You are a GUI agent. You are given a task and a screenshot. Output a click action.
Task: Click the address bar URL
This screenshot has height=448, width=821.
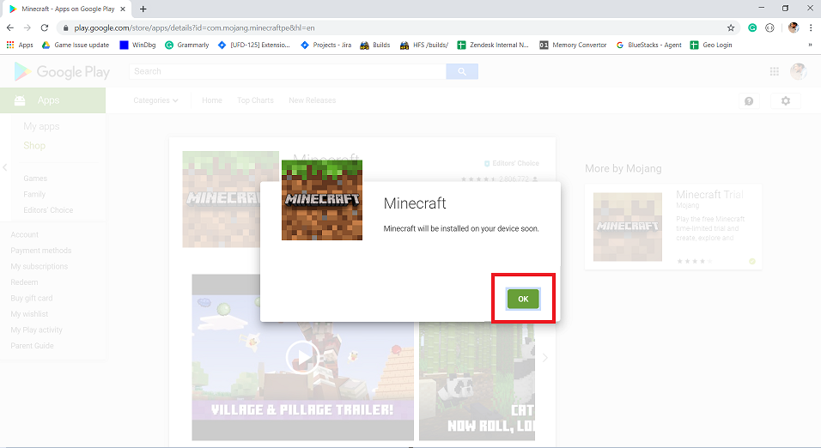194,27
